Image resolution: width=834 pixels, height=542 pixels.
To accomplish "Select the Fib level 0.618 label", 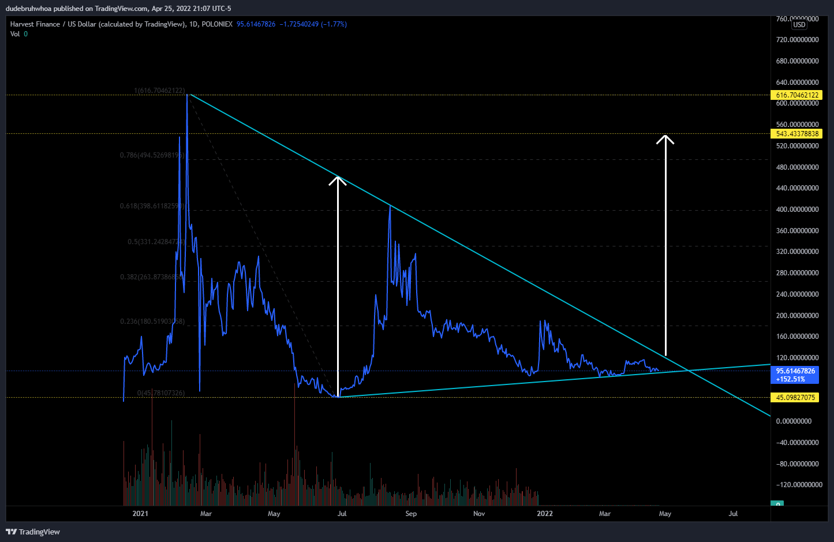I will pyautogui.click(x=152, y=206).
